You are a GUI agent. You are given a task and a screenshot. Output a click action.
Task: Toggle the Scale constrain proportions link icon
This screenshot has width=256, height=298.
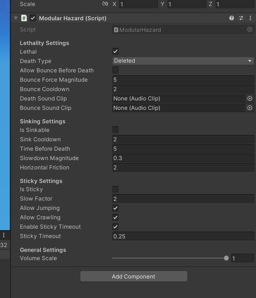click(105, 4)
